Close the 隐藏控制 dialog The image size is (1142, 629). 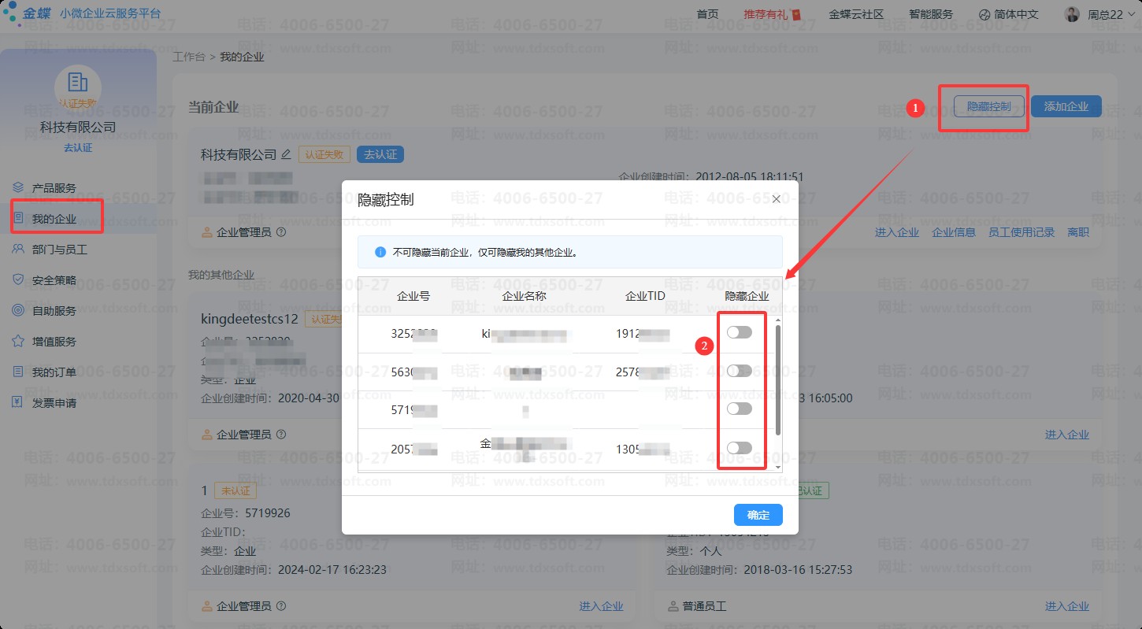point(777,199)
